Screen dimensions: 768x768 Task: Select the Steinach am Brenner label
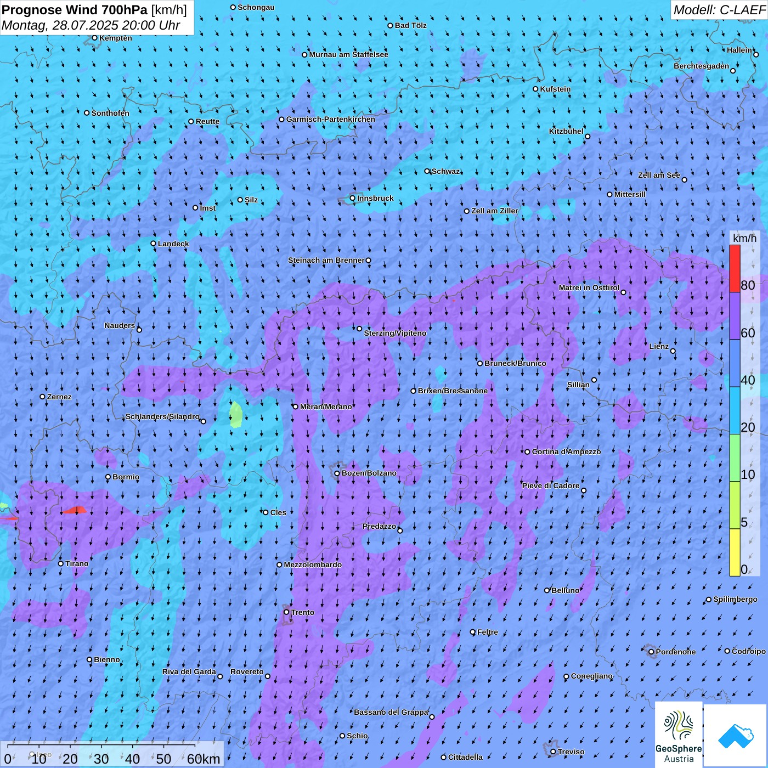326,260
